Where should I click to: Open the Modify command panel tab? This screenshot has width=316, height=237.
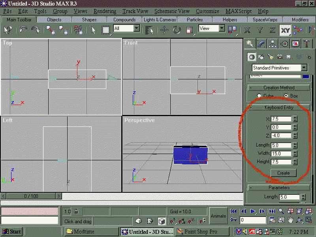tap(261, 44)
